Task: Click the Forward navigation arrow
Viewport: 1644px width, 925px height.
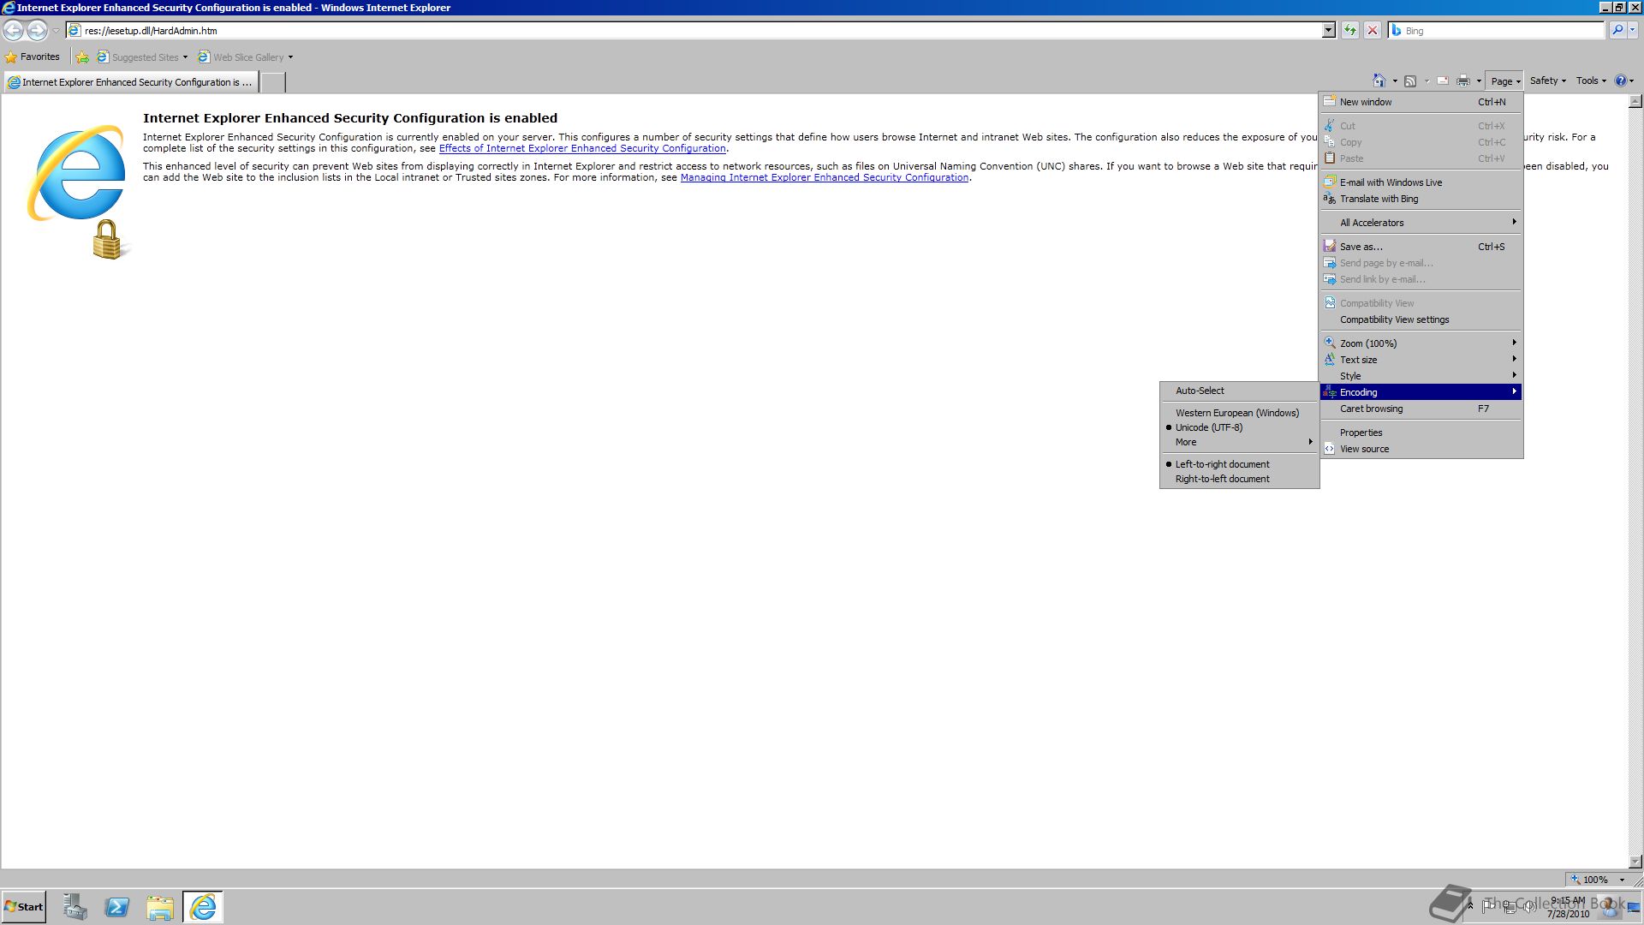Action: 37,30
